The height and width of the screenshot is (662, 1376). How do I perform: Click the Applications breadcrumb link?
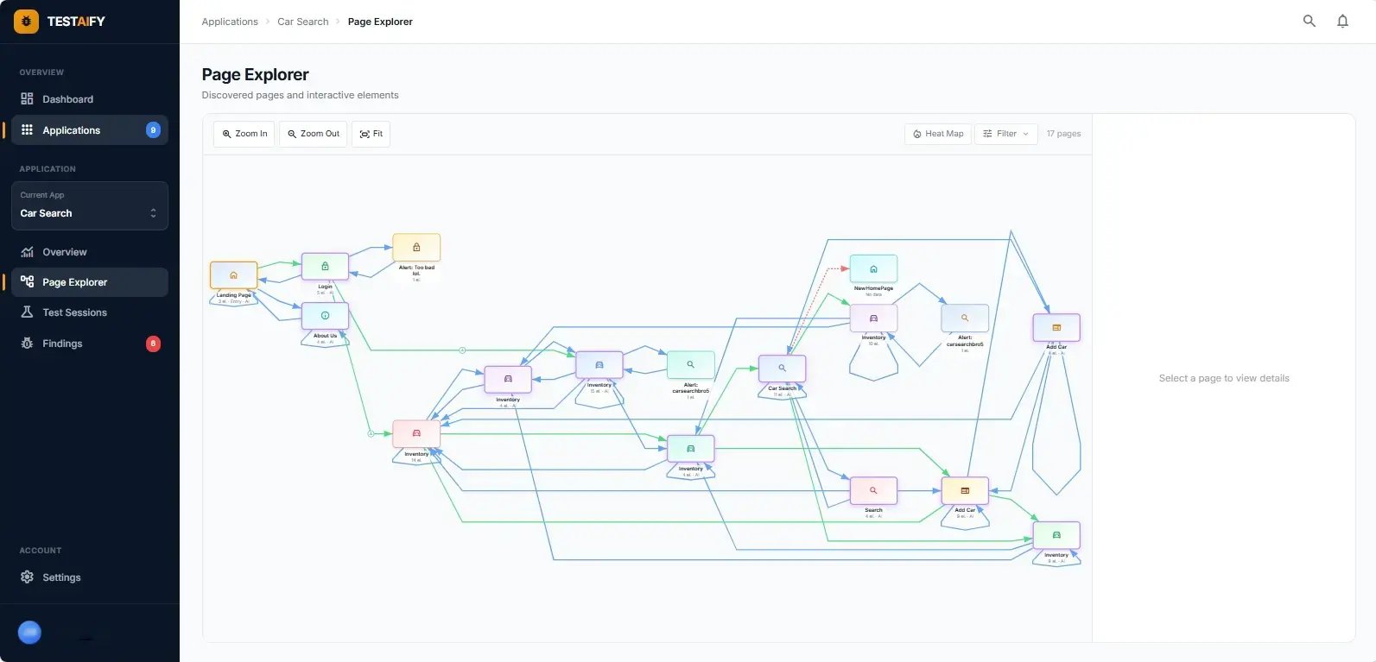point(230,22)
